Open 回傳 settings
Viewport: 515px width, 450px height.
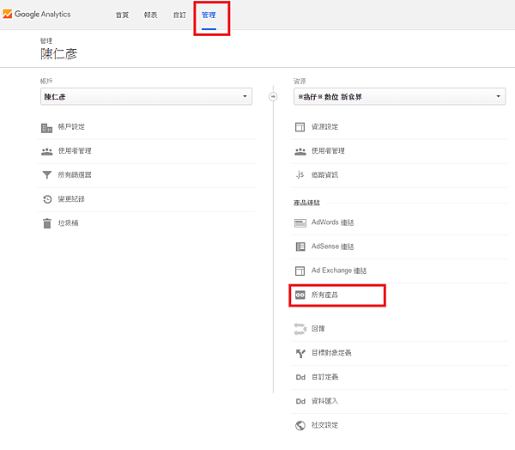[x=318, y=329]
